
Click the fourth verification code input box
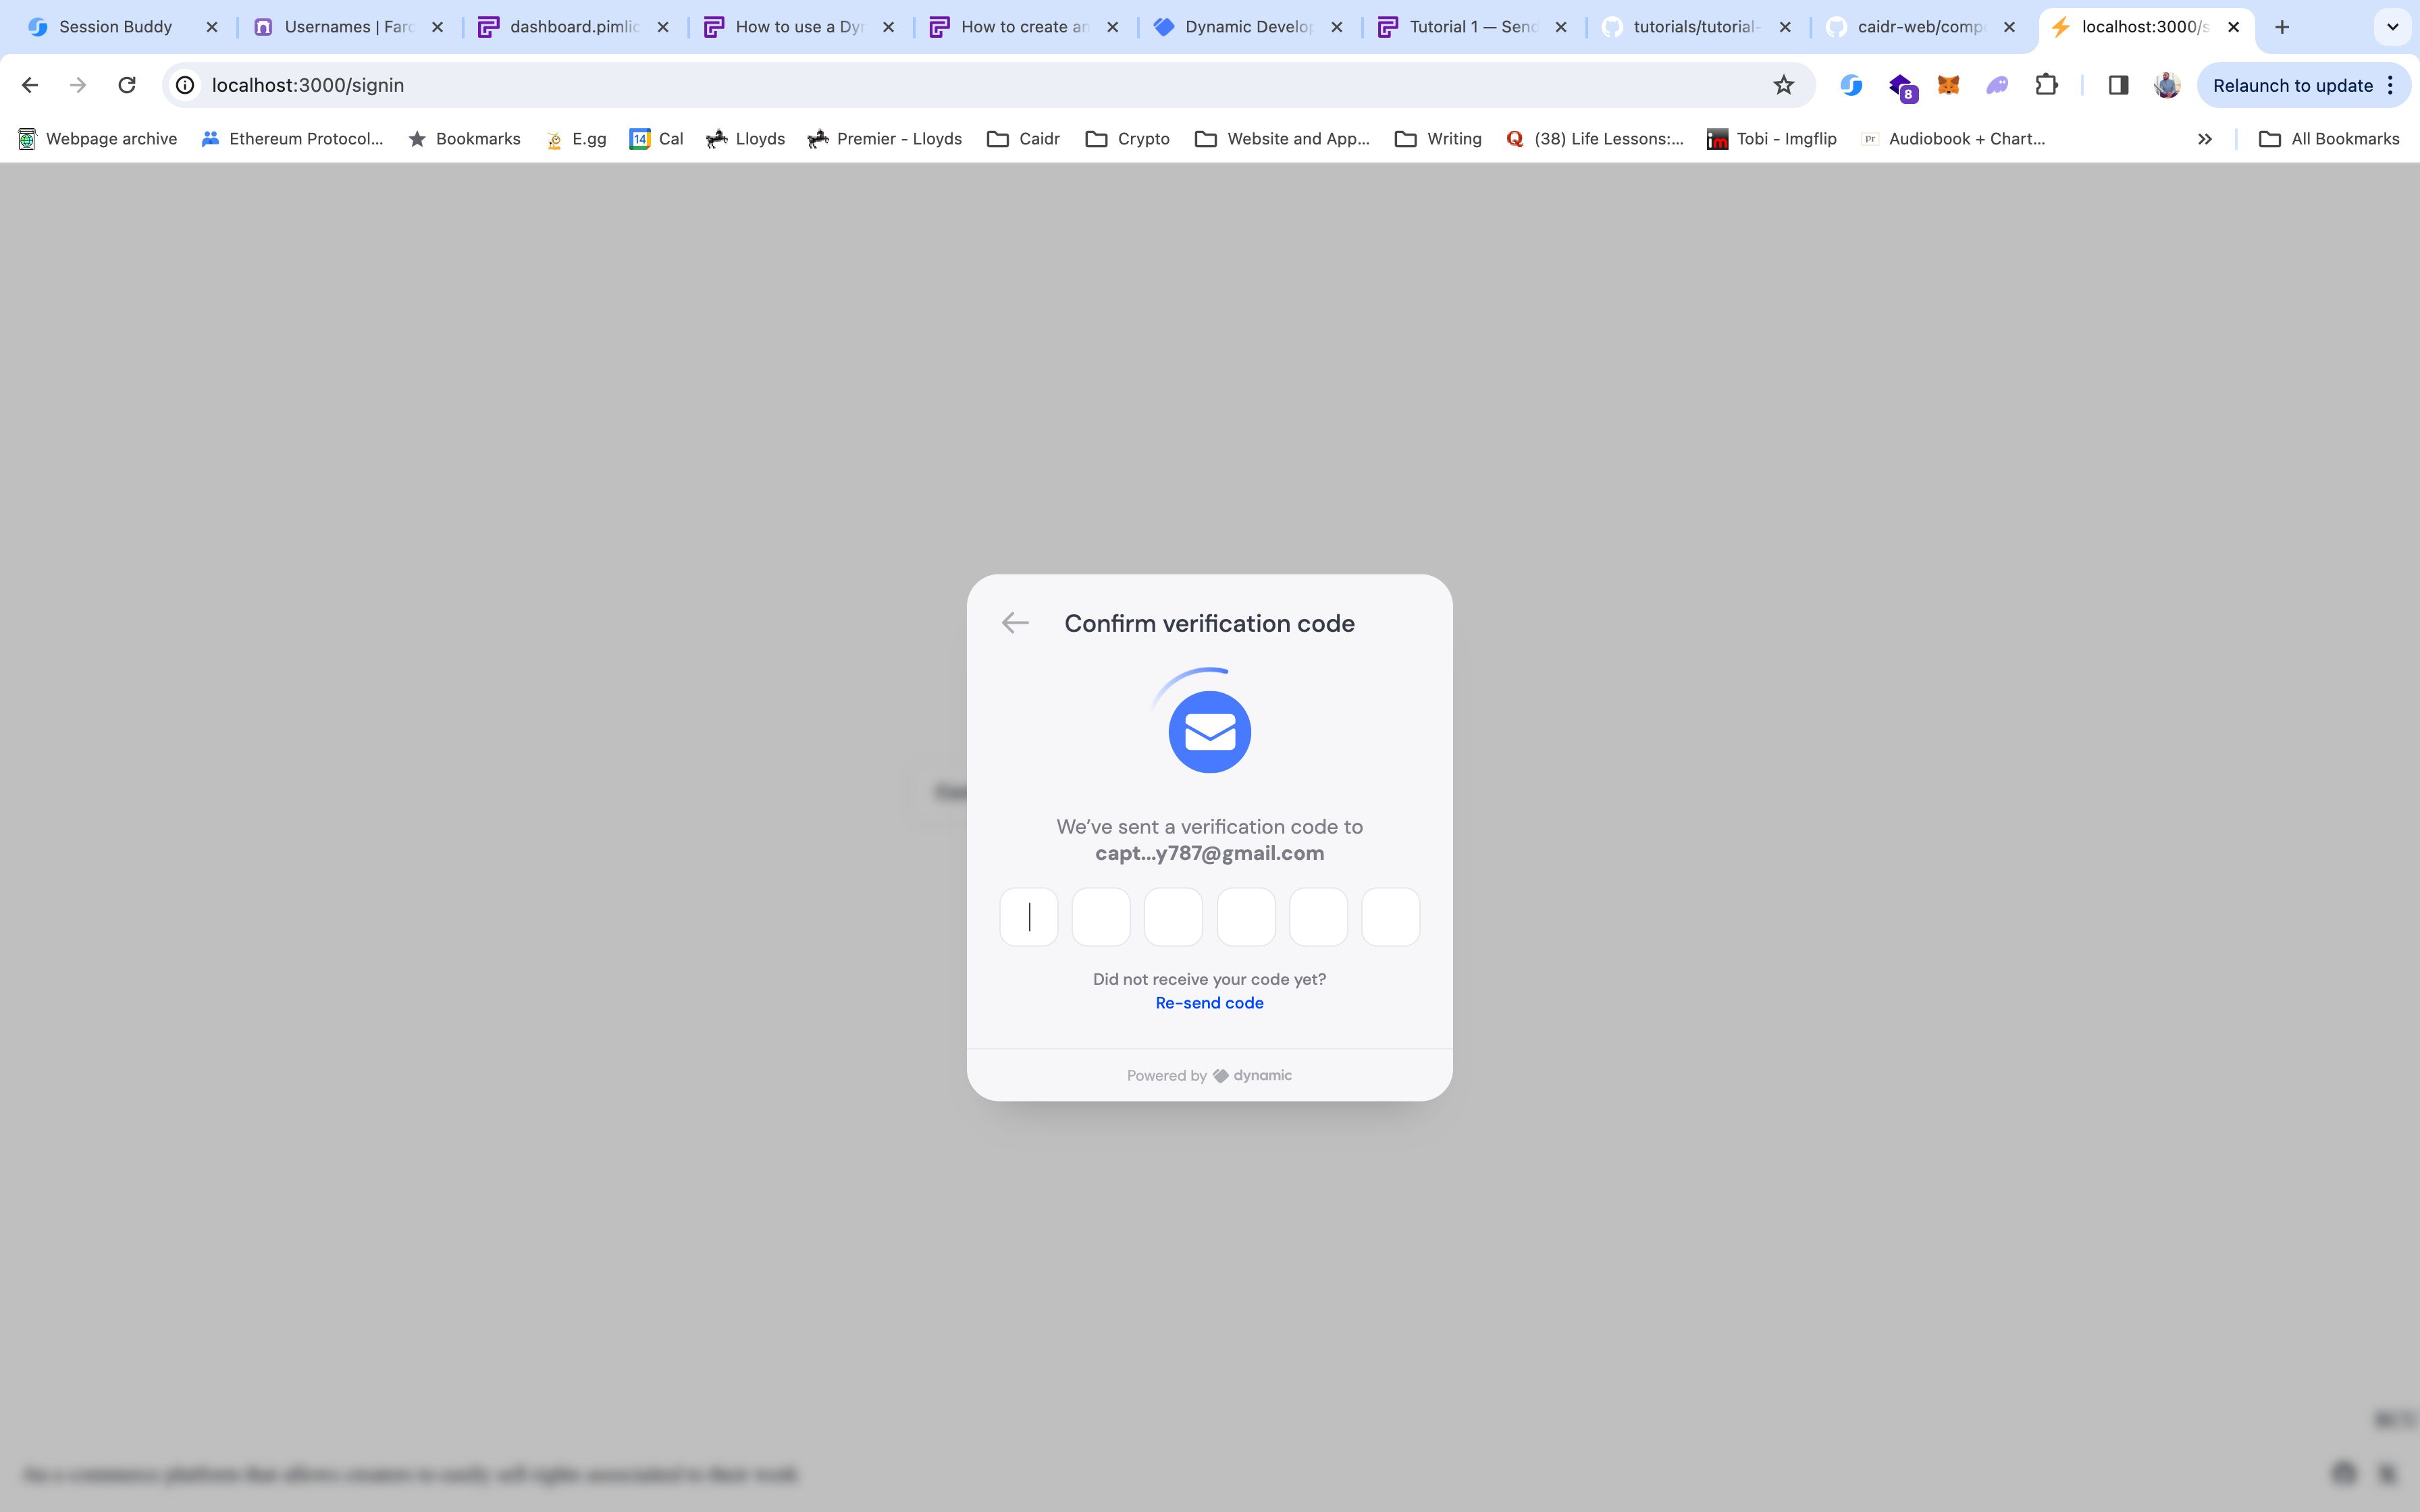click(x=1246, y=916)
